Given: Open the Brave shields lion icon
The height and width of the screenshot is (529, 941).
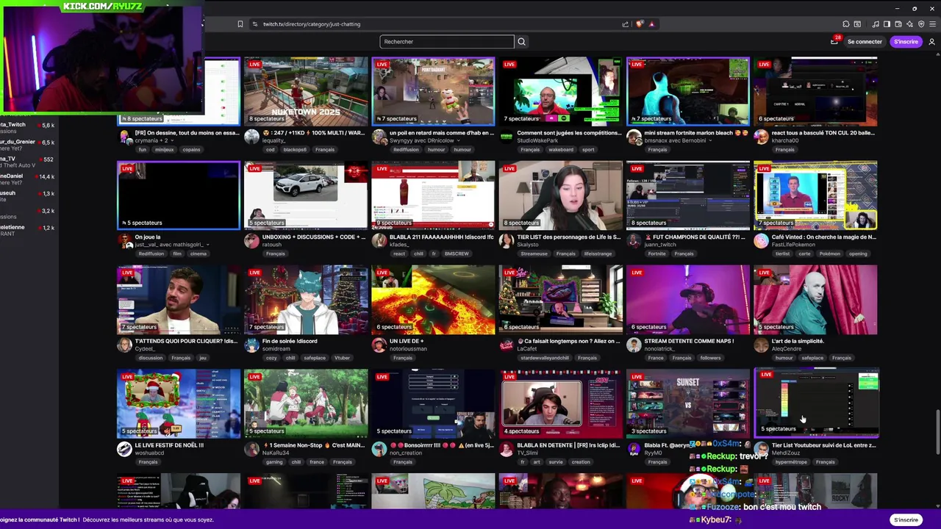Looking at the screenshot, I should 640,24.
